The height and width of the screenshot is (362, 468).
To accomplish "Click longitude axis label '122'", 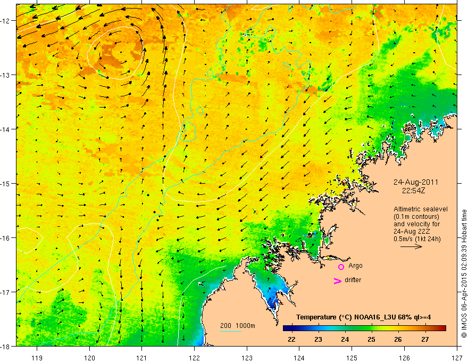I will (194, 358).
